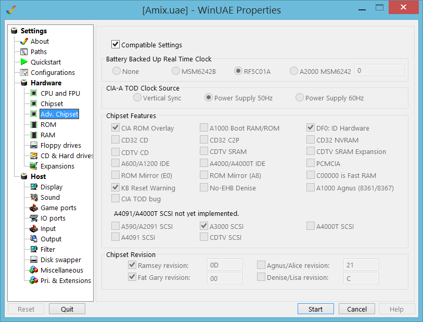Click the Reset button
Image resolution: width=423 pixels, height=322 pixels.
pos(26,309)
